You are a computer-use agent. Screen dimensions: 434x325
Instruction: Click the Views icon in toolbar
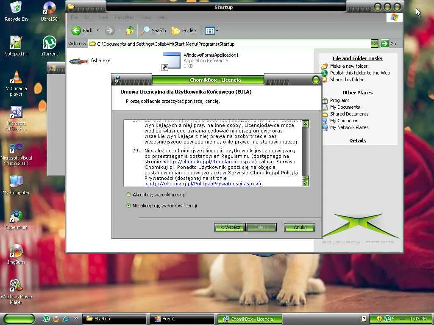click(x=210, y=30)
